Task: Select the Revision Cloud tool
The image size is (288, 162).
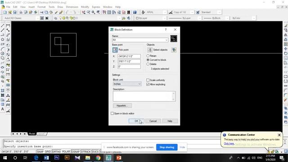Action: [x=3, y=58]
